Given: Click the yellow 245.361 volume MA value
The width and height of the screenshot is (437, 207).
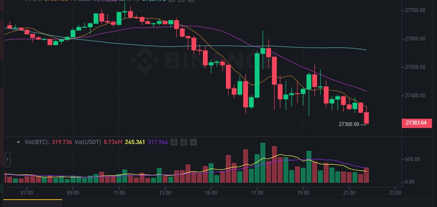Looking at the screenshot, I should [x=135, y=142].
